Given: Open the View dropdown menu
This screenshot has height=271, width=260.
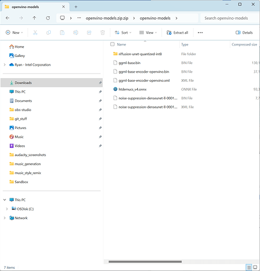Looking at the screenshot, I should click(148, 33).
